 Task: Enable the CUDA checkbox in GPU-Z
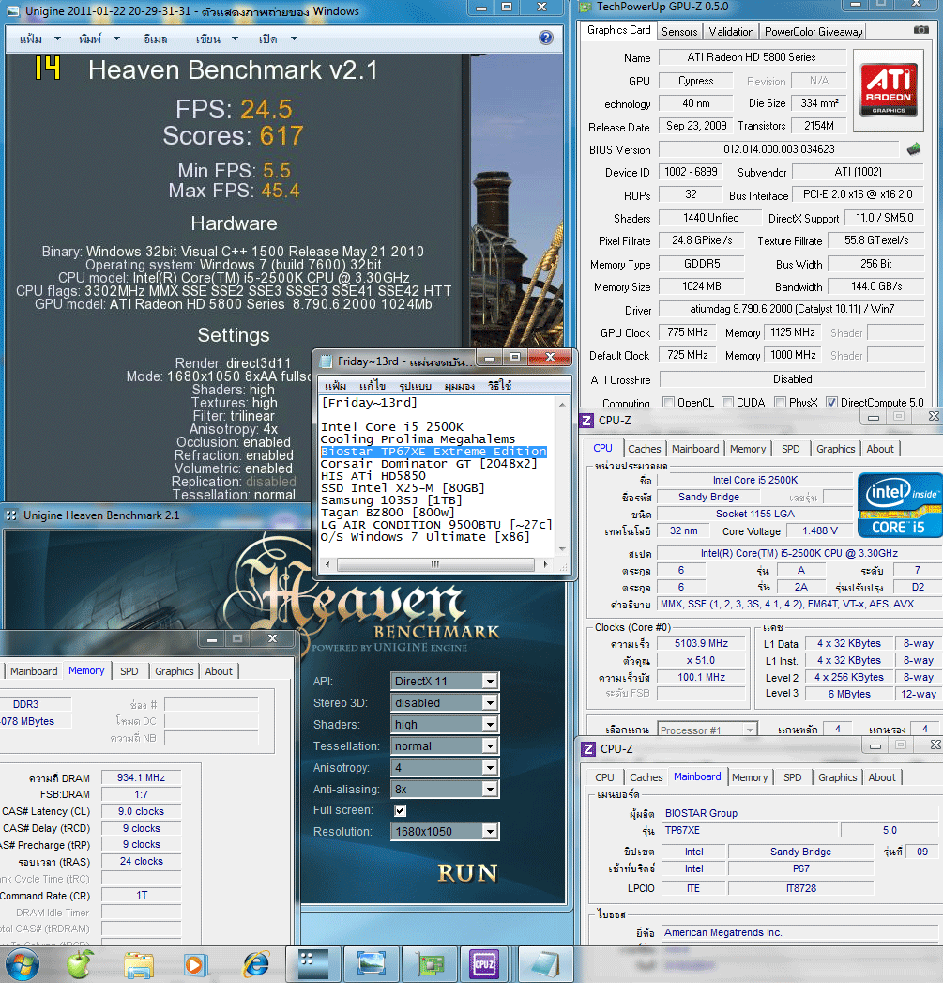(x=728, y=402)
